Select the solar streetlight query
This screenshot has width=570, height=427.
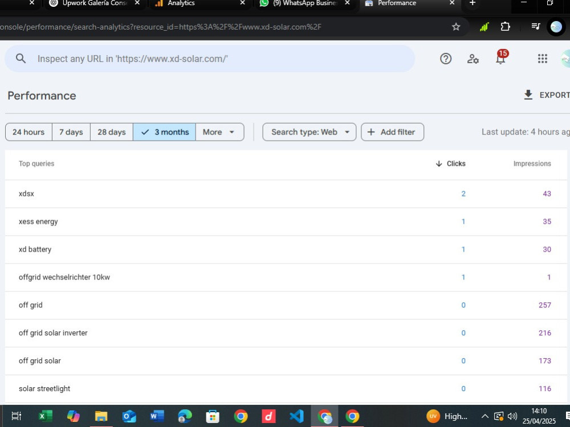tap(286, 388)
